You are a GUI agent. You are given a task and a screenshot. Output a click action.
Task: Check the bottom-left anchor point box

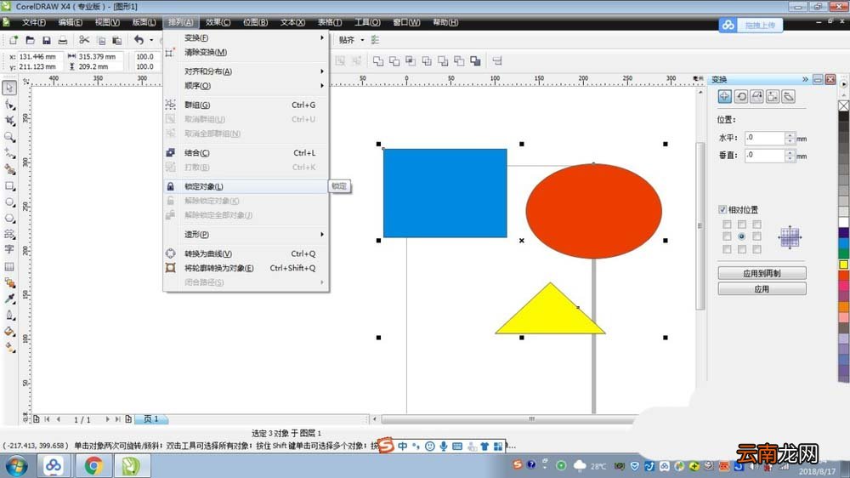point(727,249)
